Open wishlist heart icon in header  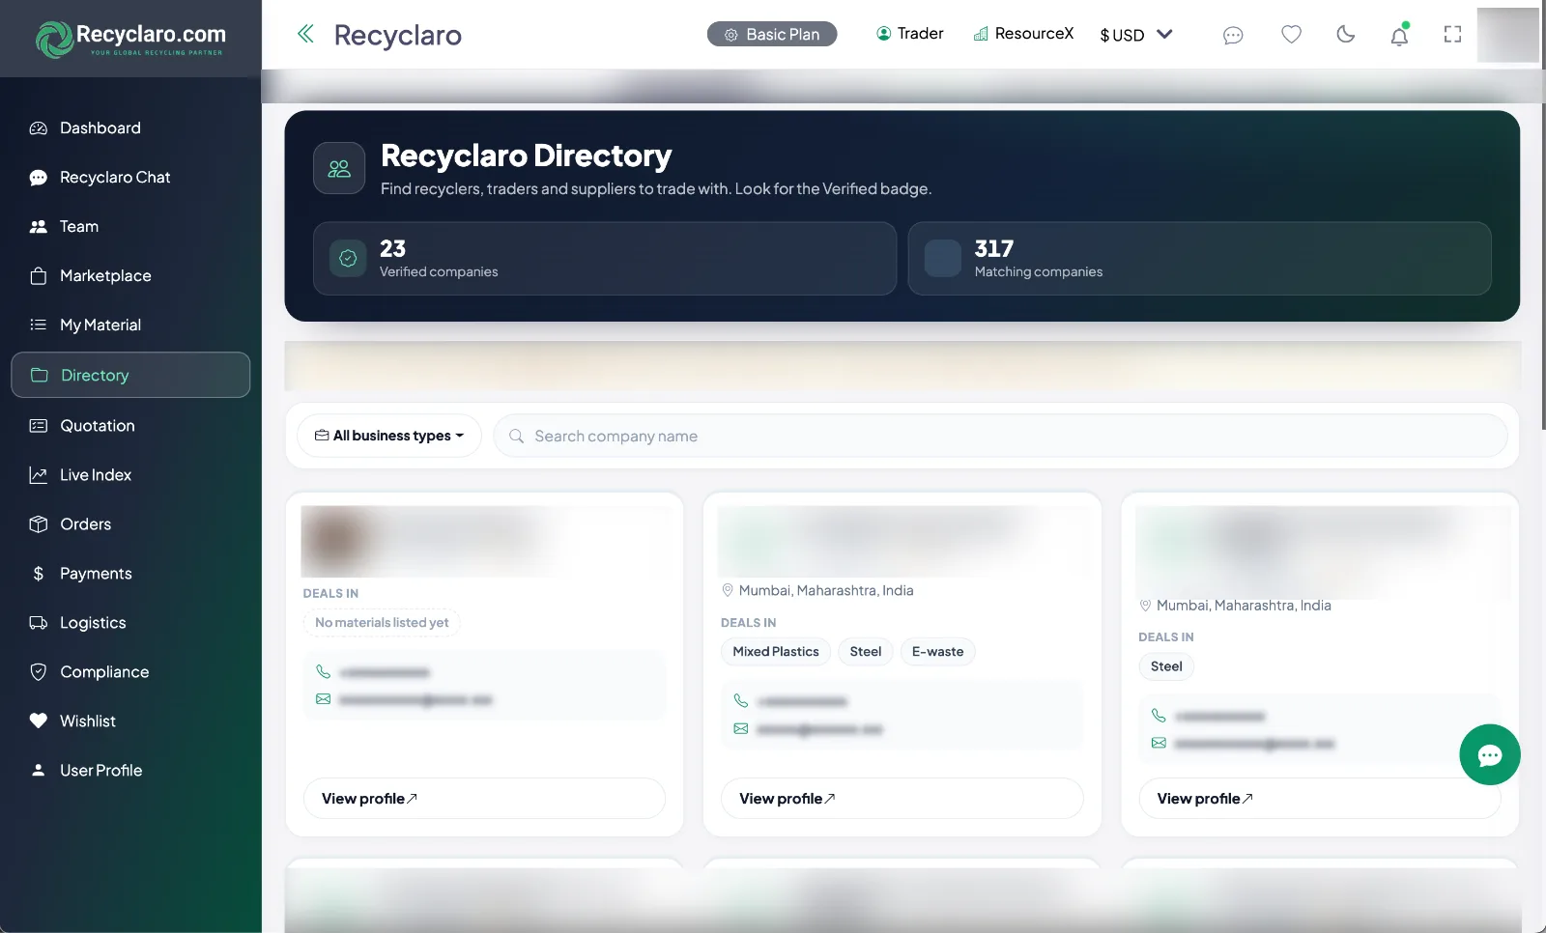pos(1291,35)
